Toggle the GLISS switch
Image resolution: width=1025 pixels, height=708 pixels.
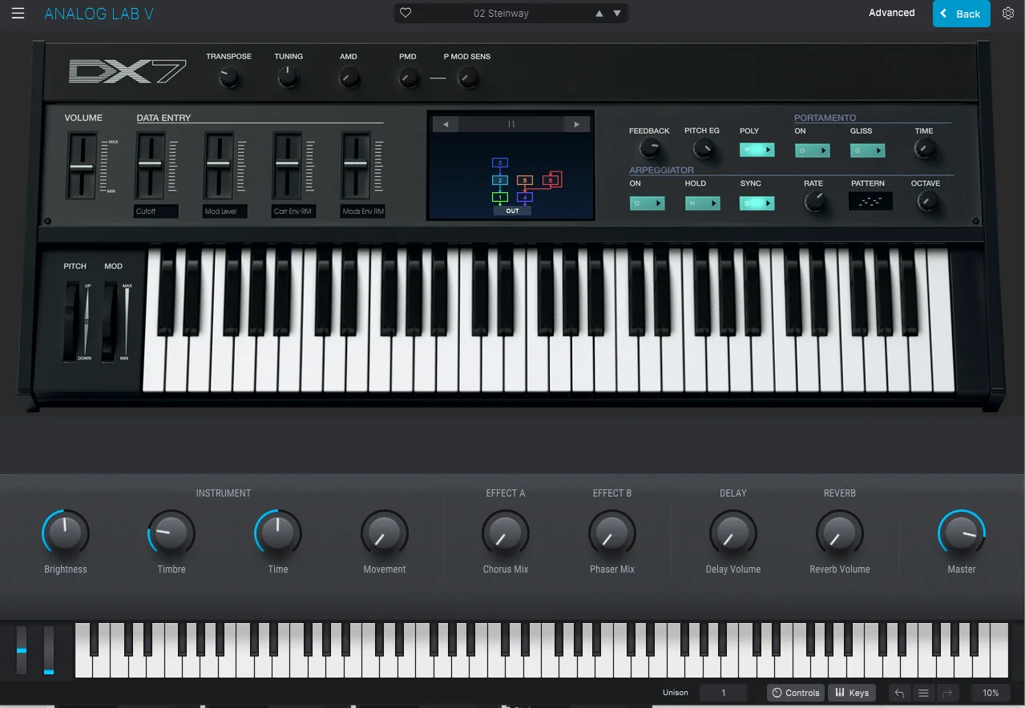click(x=868, y=151)
